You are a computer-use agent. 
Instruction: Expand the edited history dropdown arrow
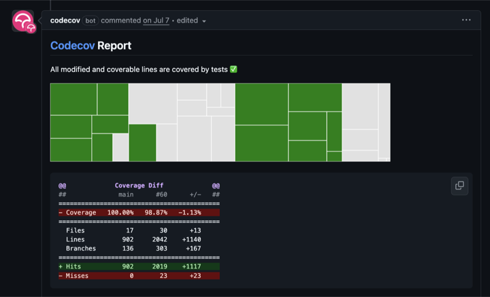[x=204, y=21]
